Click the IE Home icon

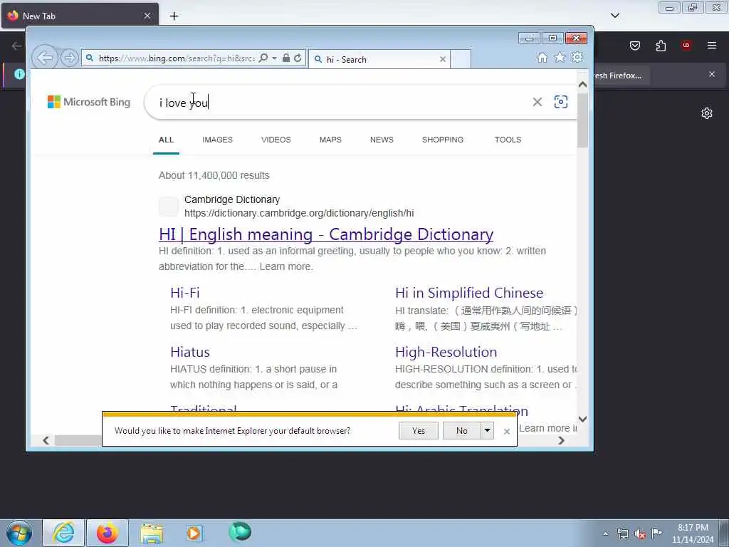pyautogui.click(x=542, y=57)
